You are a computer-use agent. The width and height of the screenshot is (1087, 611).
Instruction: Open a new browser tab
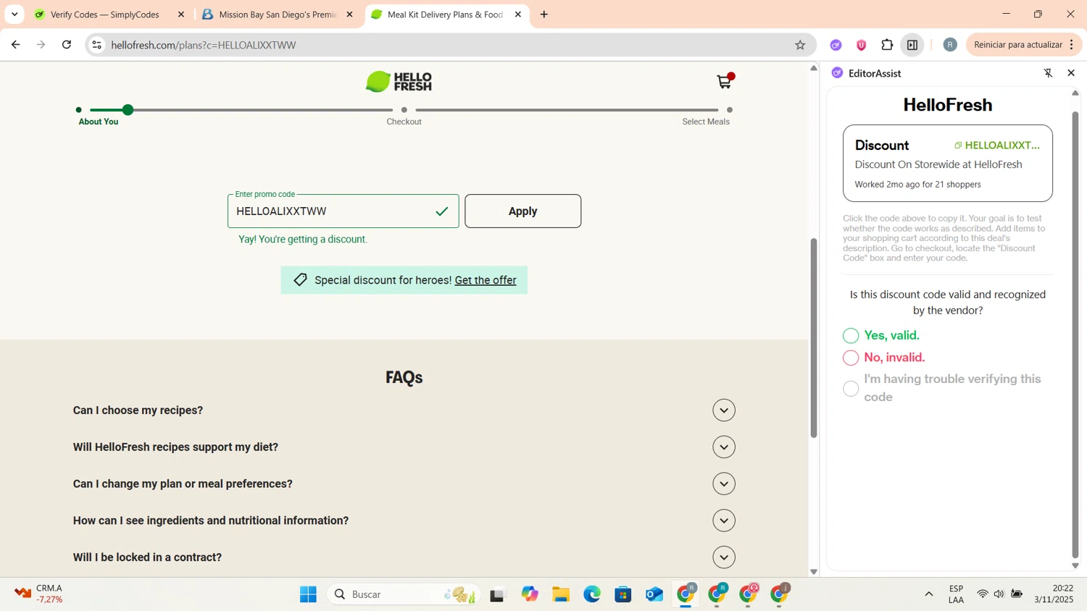point(544,14)
